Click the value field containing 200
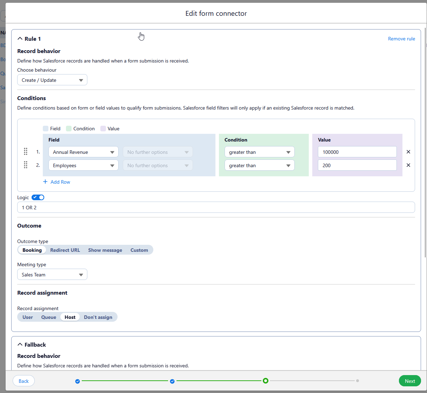Viewport: 427px width, 393px height. coord(357,165)
